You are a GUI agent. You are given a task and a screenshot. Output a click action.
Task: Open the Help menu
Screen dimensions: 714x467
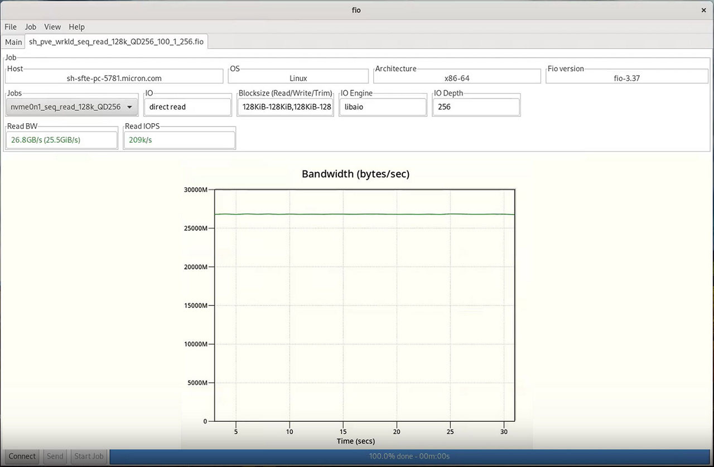coord(76,27)
